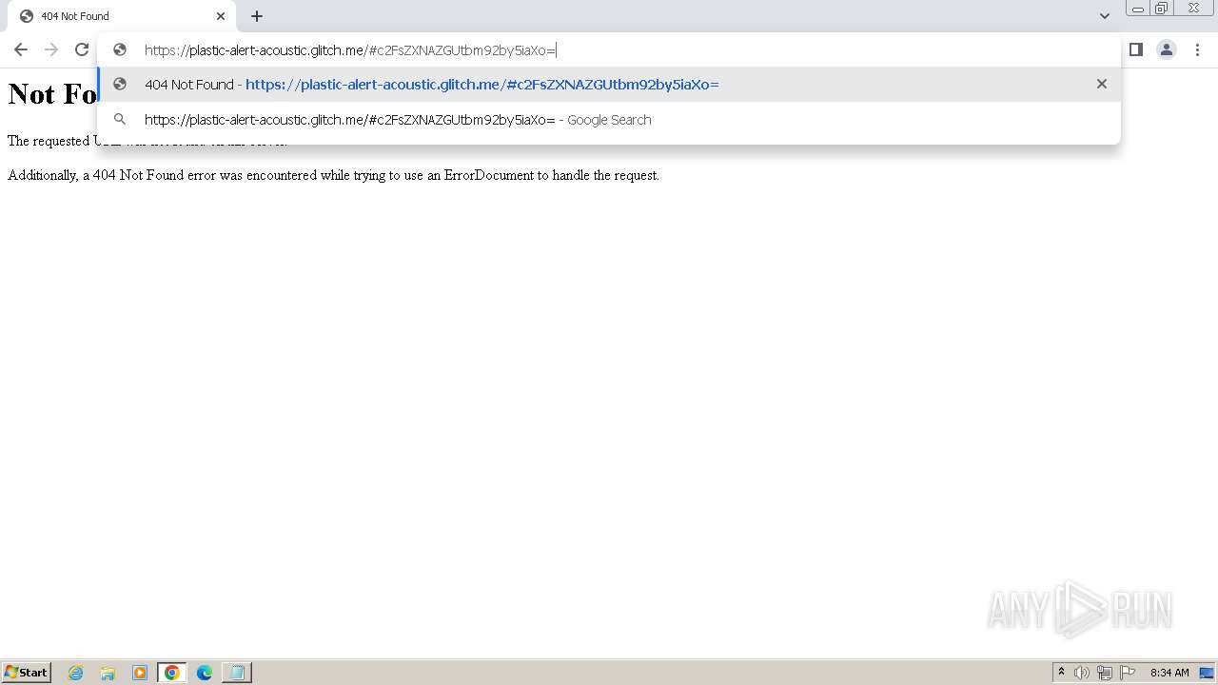Click the 404 error ErrorDocument message text
The width and height of the screenshot is (1218, 685).
click(x=333, y=175)
